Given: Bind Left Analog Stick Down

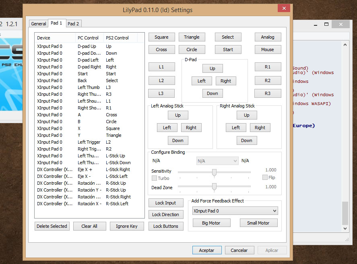Looking at the screenshot, I should click(x=178, y=140).
